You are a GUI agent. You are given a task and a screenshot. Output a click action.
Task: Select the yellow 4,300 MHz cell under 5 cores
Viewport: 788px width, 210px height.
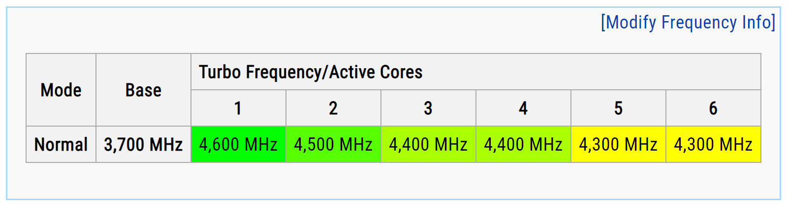point(618,145)
